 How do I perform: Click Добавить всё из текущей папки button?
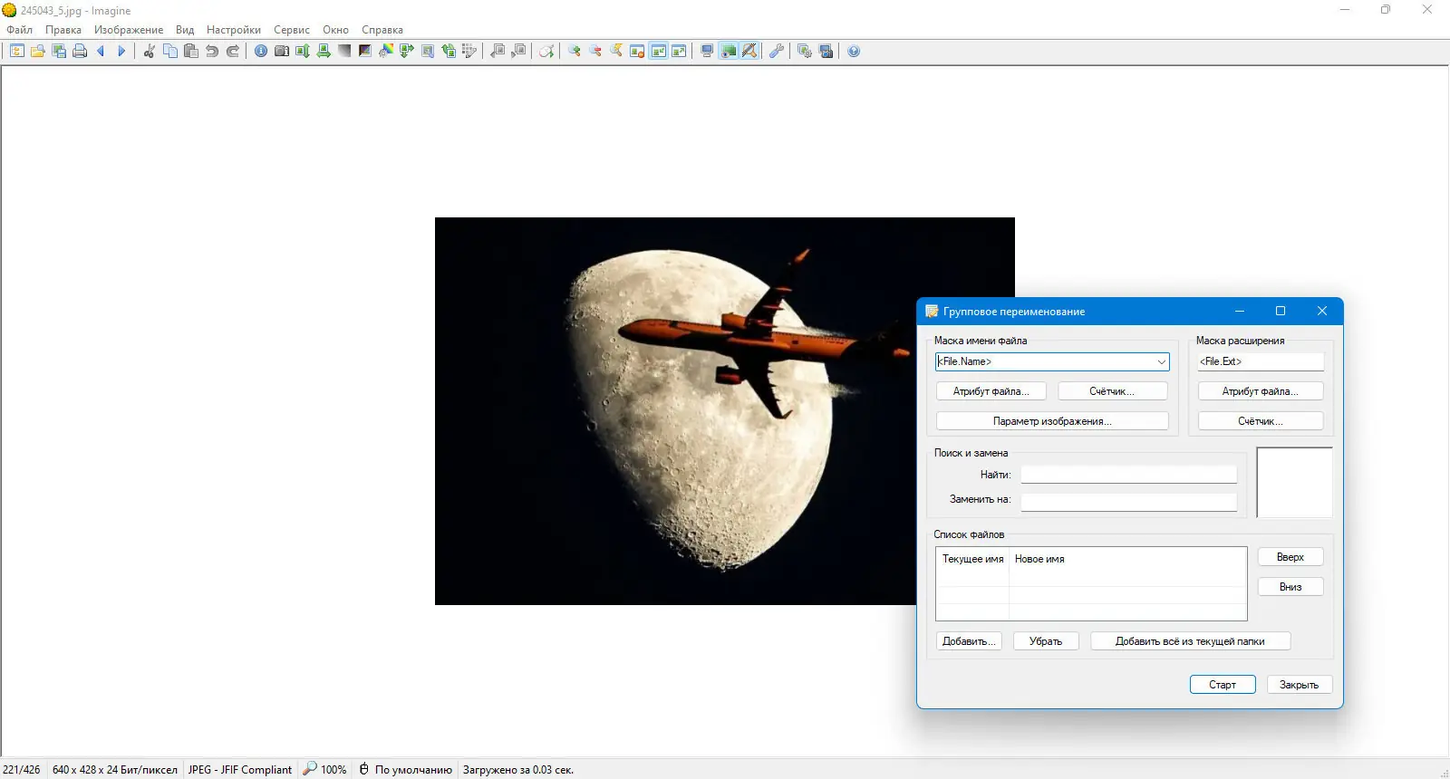click(x=1190, y=641)
